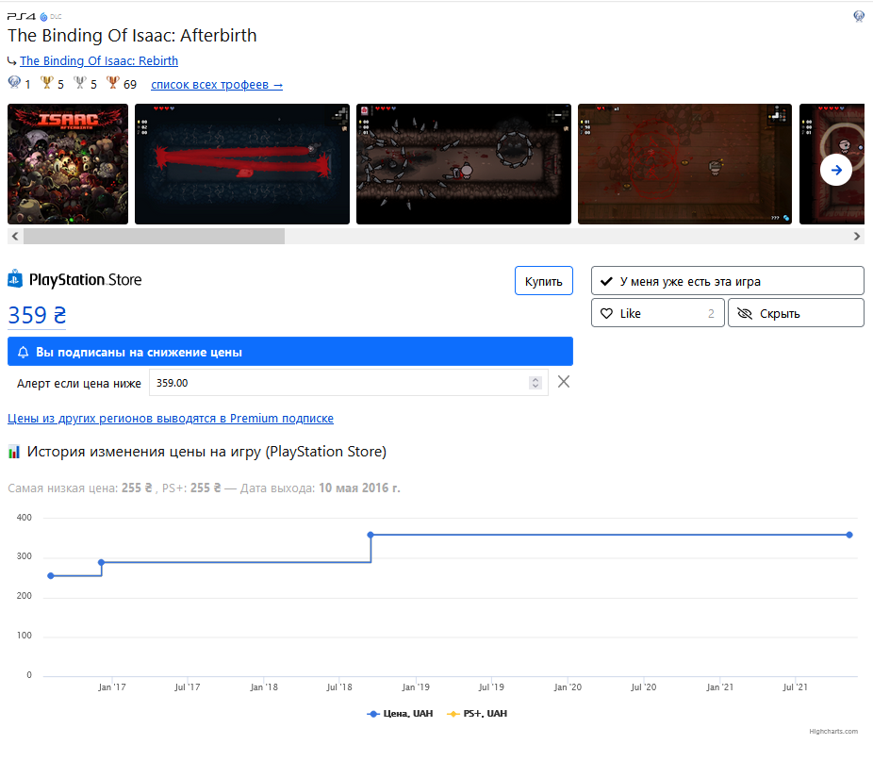The image size is (873, 761).
Task: Click the 'История изменения цены на игру' heading
Action: coord(206,452)
